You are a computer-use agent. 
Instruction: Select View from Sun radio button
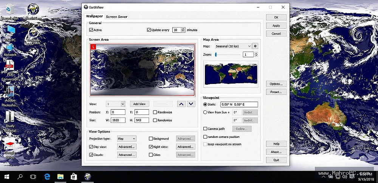205,112
